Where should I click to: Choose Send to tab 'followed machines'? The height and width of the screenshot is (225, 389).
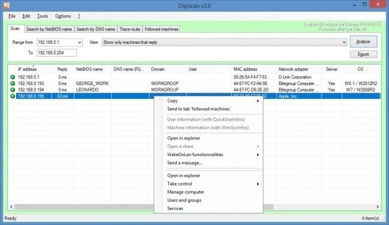point(209,109)
